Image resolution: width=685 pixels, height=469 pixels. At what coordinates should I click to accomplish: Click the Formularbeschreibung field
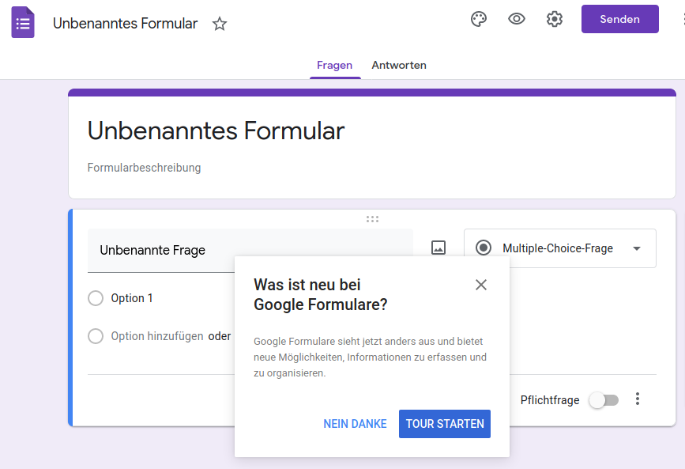144,168
